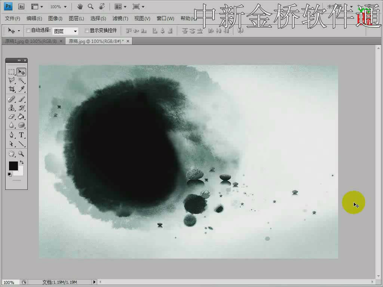383x287 pixels.
Task: Click Align Left Edges icon
Action: [x=155, y=31]
